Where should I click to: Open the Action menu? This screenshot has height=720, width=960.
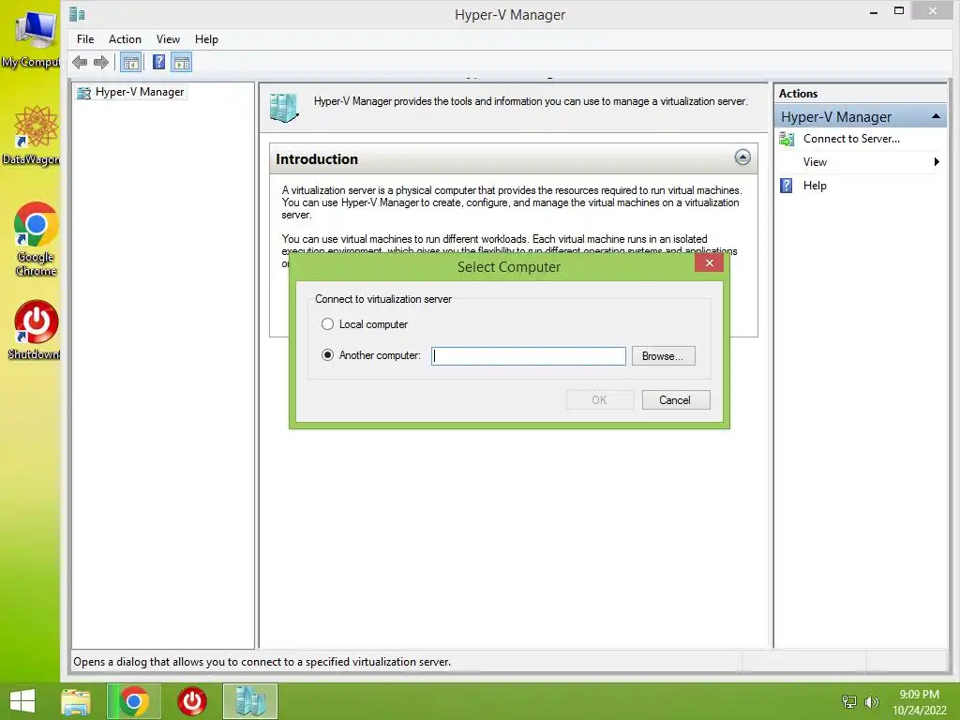(125, 39)
